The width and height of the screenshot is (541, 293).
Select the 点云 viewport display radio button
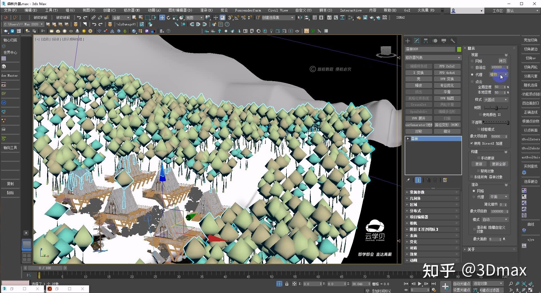click(x=472, y=82)
